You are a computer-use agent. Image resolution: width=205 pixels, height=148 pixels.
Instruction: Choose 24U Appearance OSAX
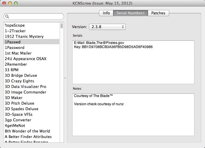pos(31,59)
